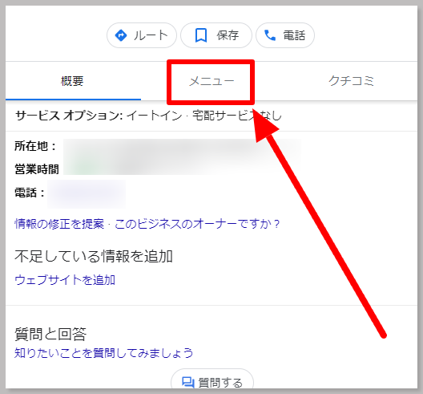
Task: Click このビジネスのオーナーですか？ link
Action: (197, 224)
